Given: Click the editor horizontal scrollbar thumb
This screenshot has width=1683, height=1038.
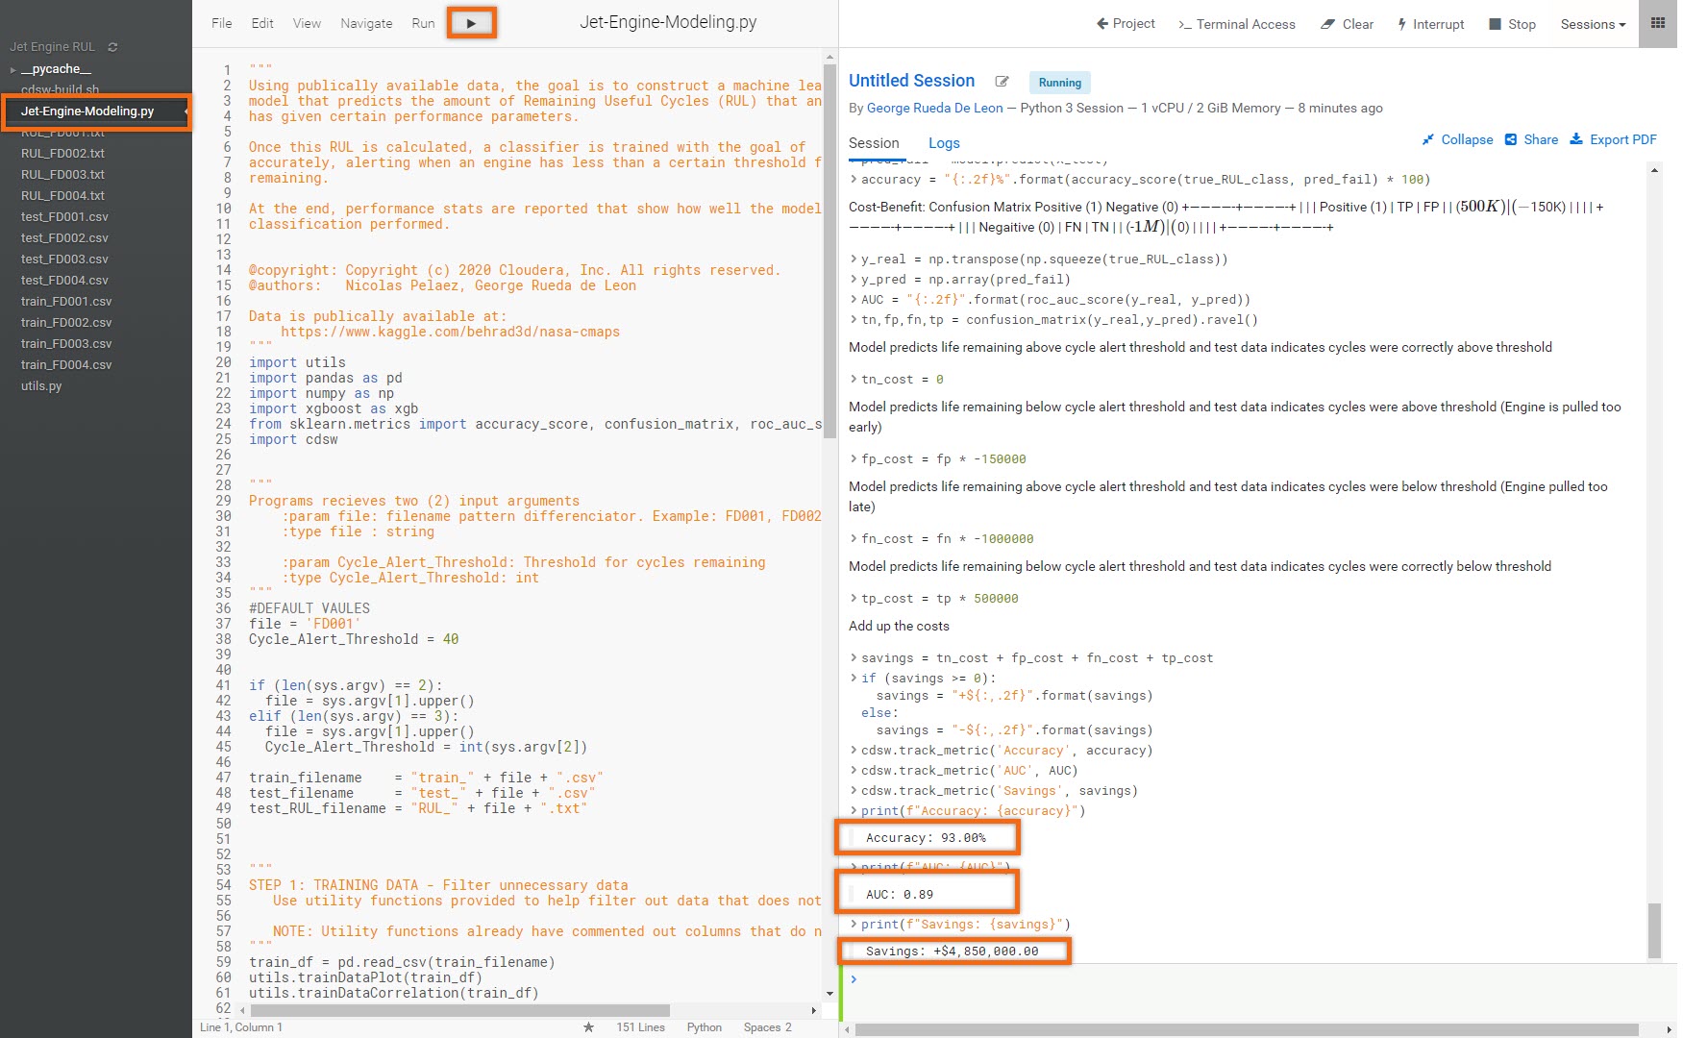Looking at the screenshot, I should click(x=459, y=1010).
